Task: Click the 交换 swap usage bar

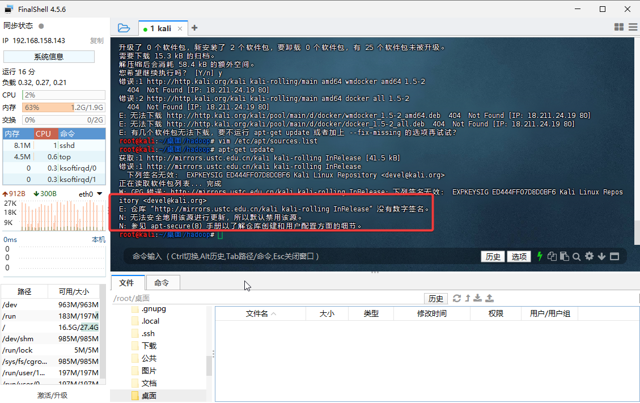Action: pyautogui.click(x=63, y=120)
